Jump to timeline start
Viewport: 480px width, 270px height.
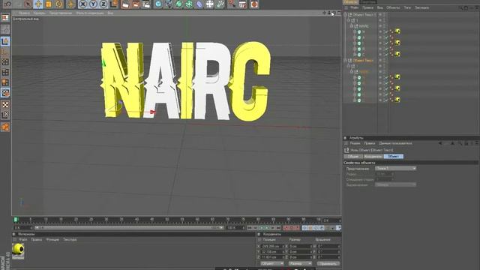[250, 228]
